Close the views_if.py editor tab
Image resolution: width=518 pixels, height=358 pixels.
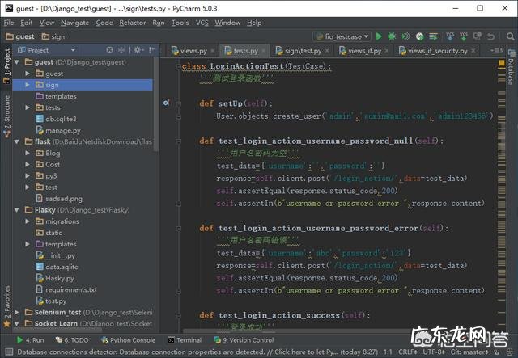[x=387, y=51]
